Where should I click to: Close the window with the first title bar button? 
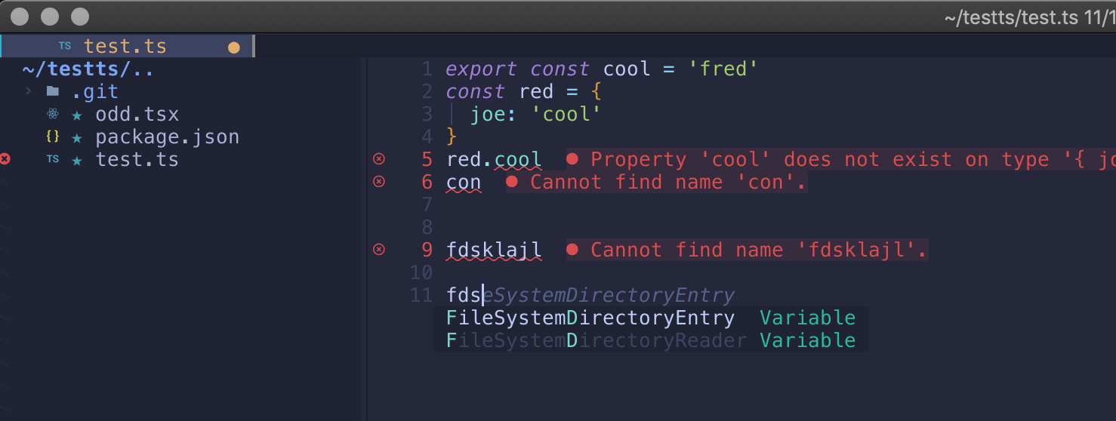20,16
